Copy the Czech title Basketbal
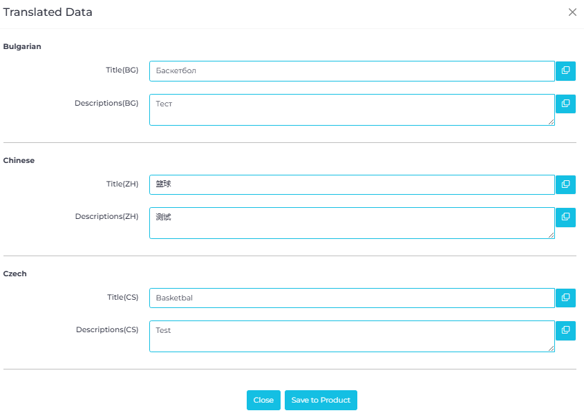 tap(565, 298)
